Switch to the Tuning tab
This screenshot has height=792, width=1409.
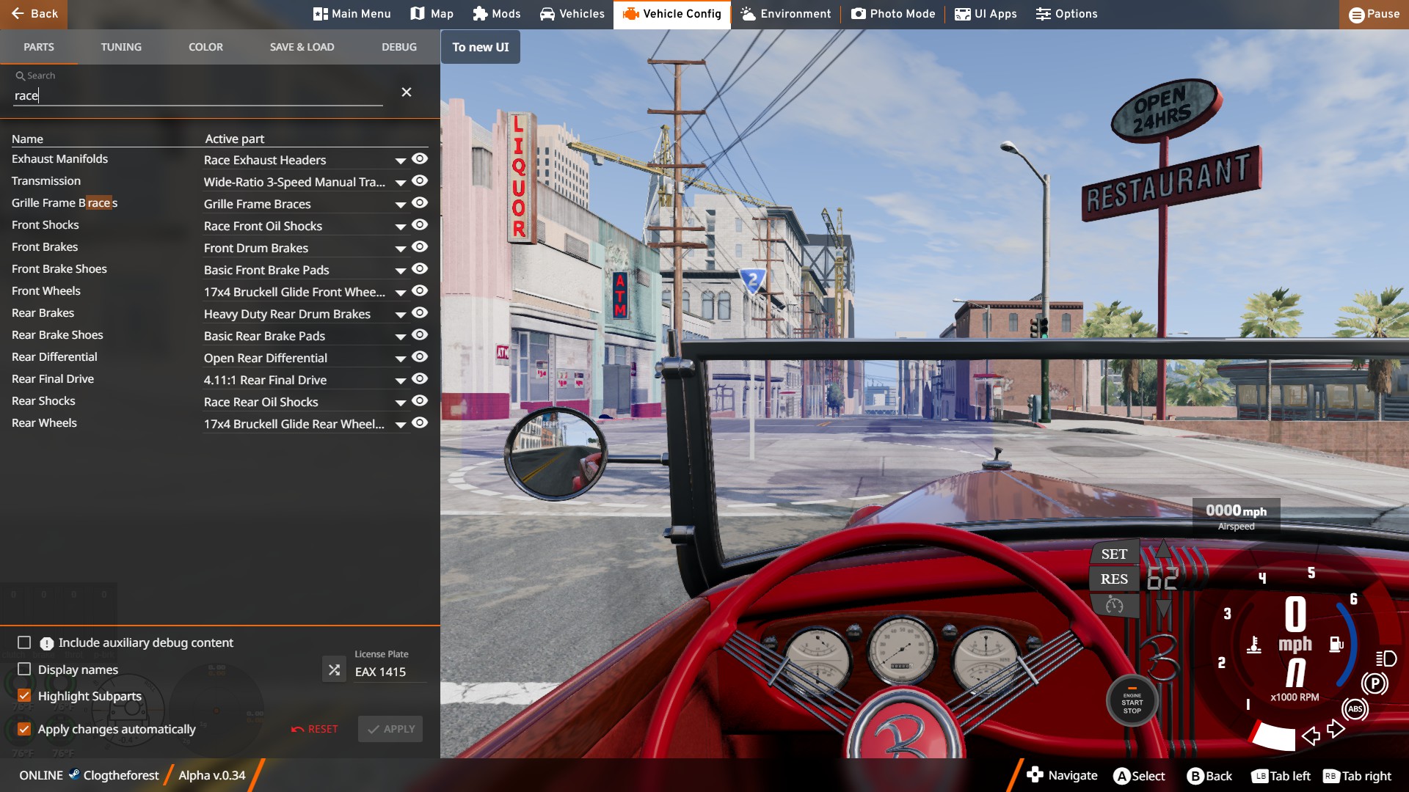pos(121,47)
